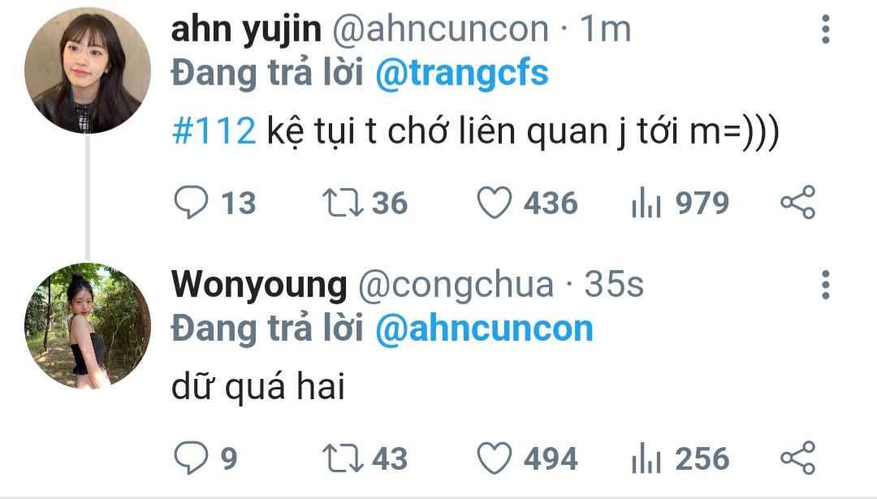Viewport: 877px width, 499px height.
Task: Open tweet text 'dữ quá hai'
Action: 258,386
